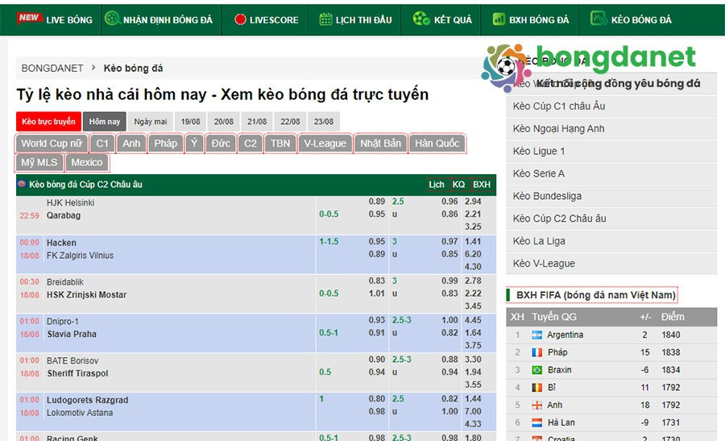
Task: Click the Lịch Thi Đấu calendar icon
Action: point(325,19)
